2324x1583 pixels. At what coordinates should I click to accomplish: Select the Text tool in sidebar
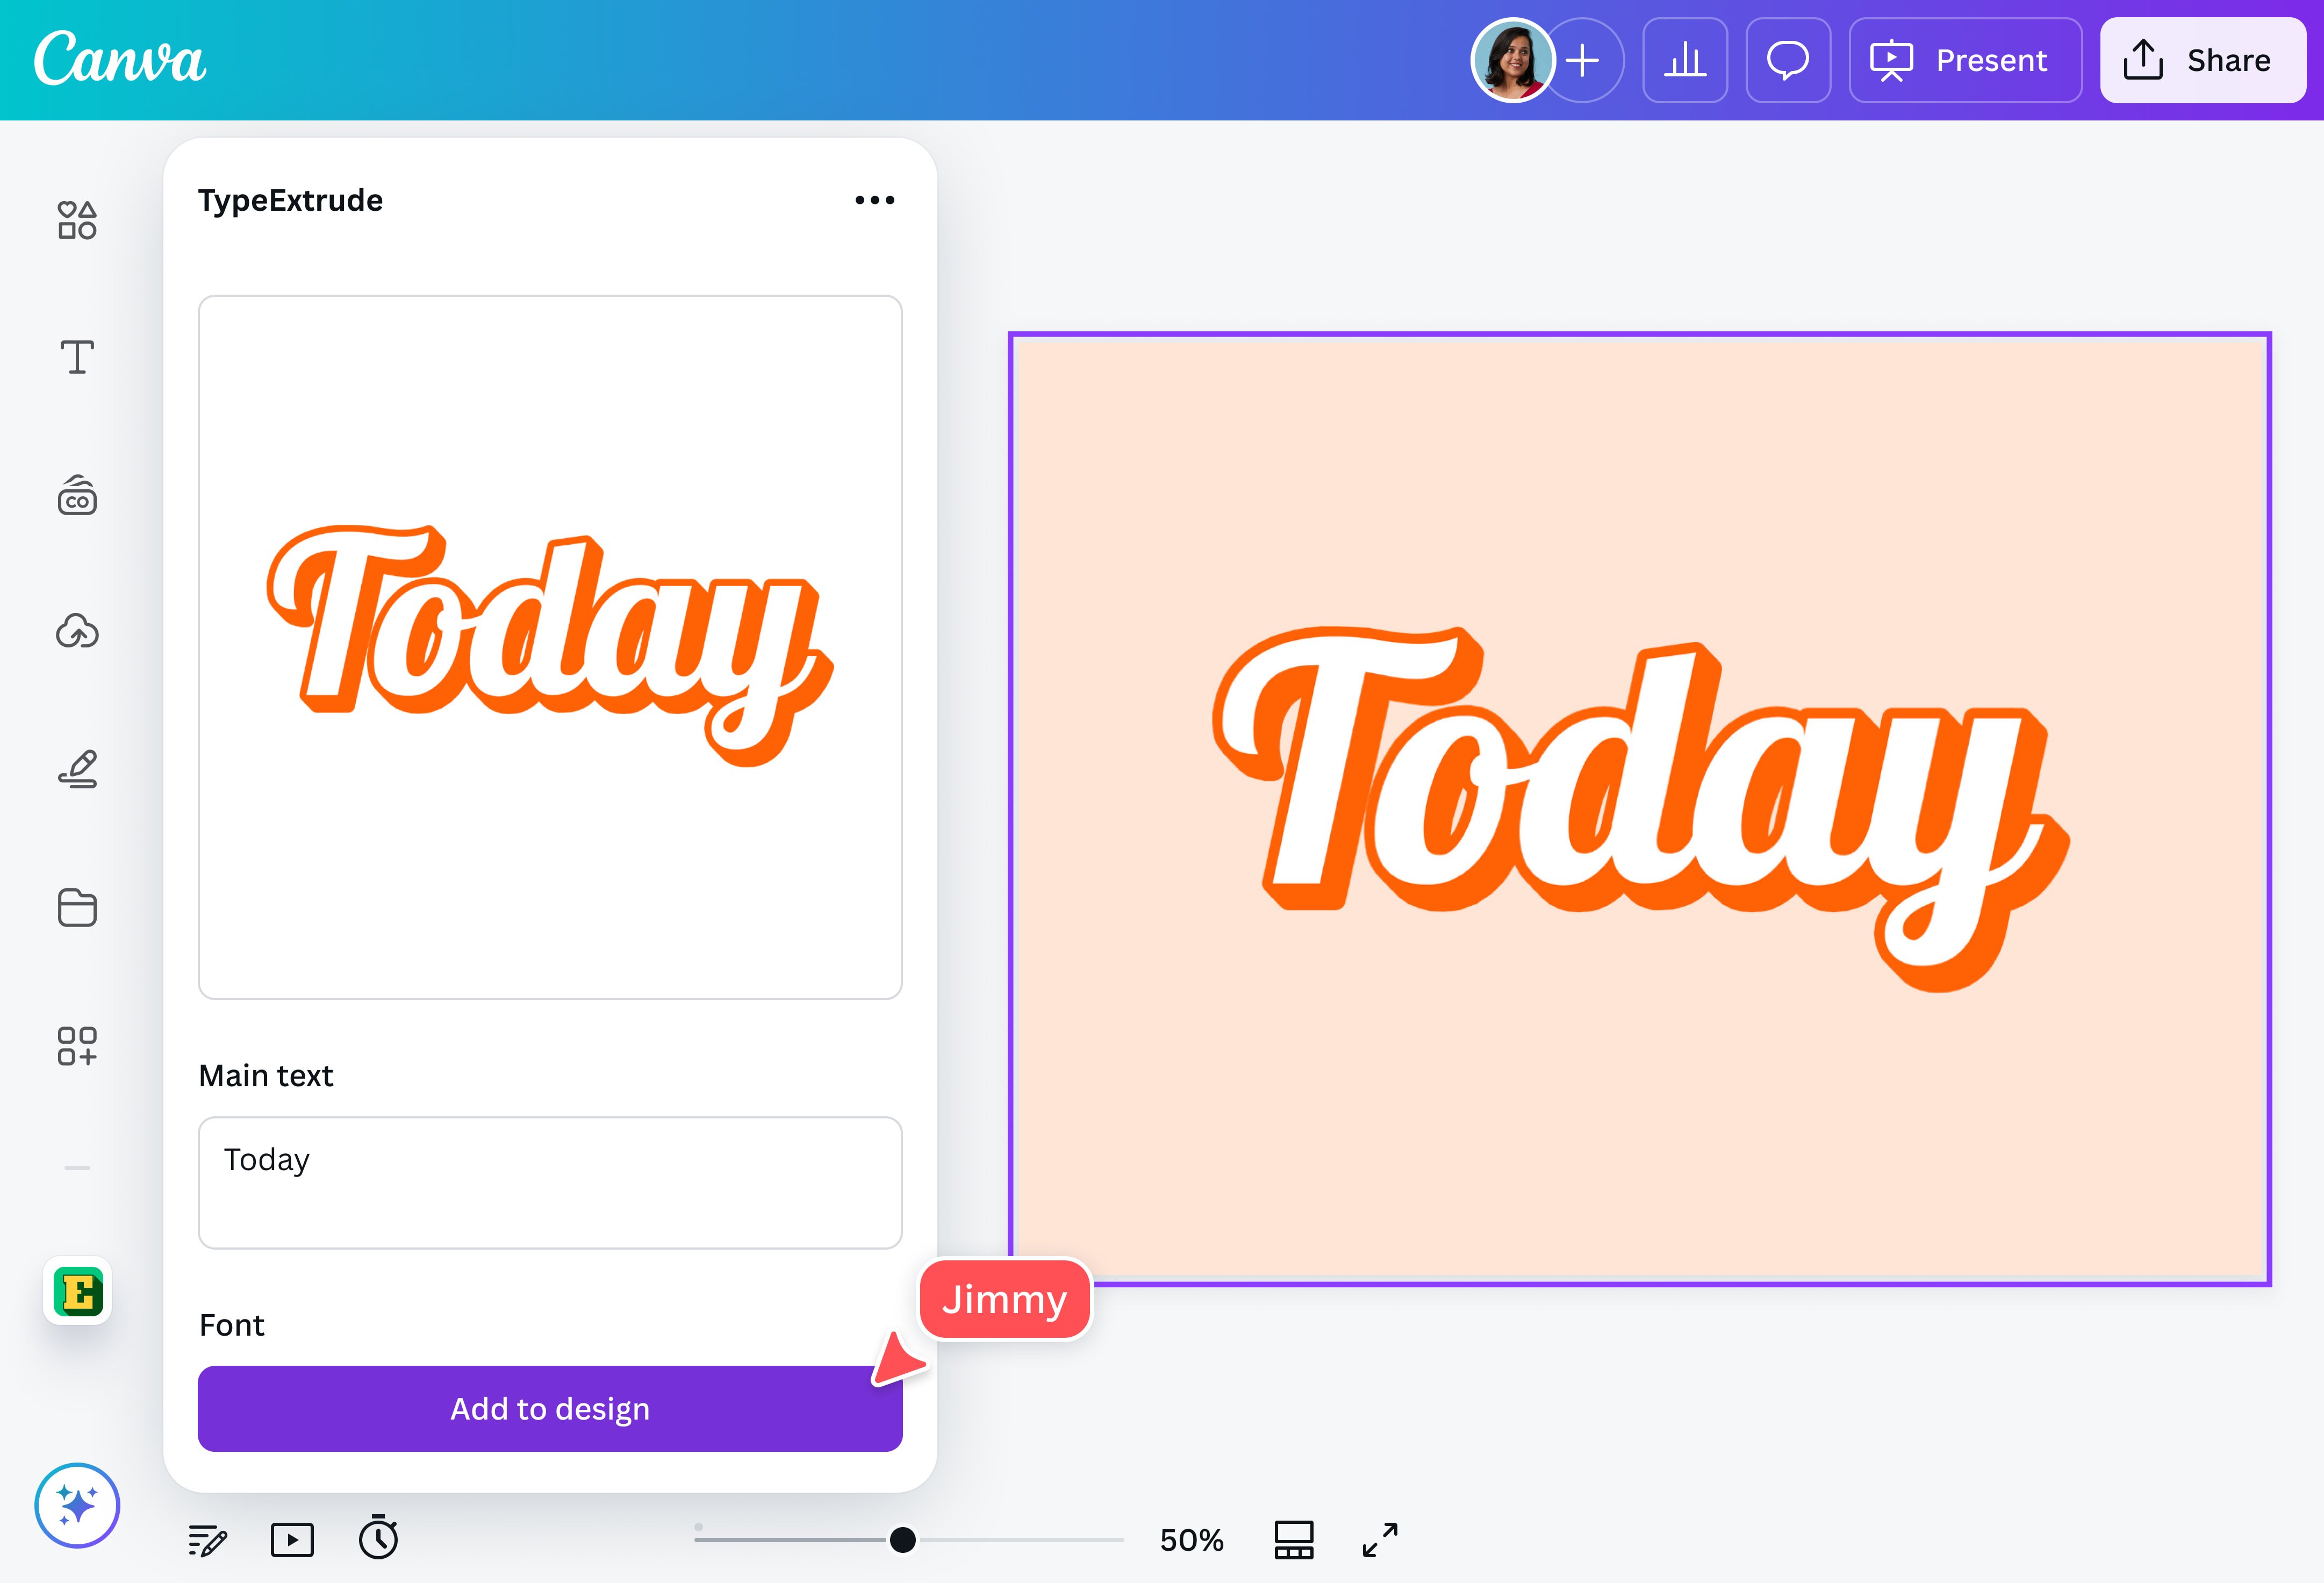tap(77, 357)
